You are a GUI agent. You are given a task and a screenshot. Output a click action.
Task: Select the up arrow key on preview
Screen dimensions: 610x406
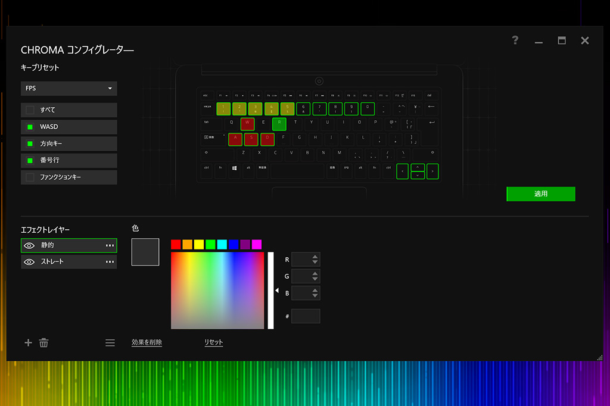(418, 168)
